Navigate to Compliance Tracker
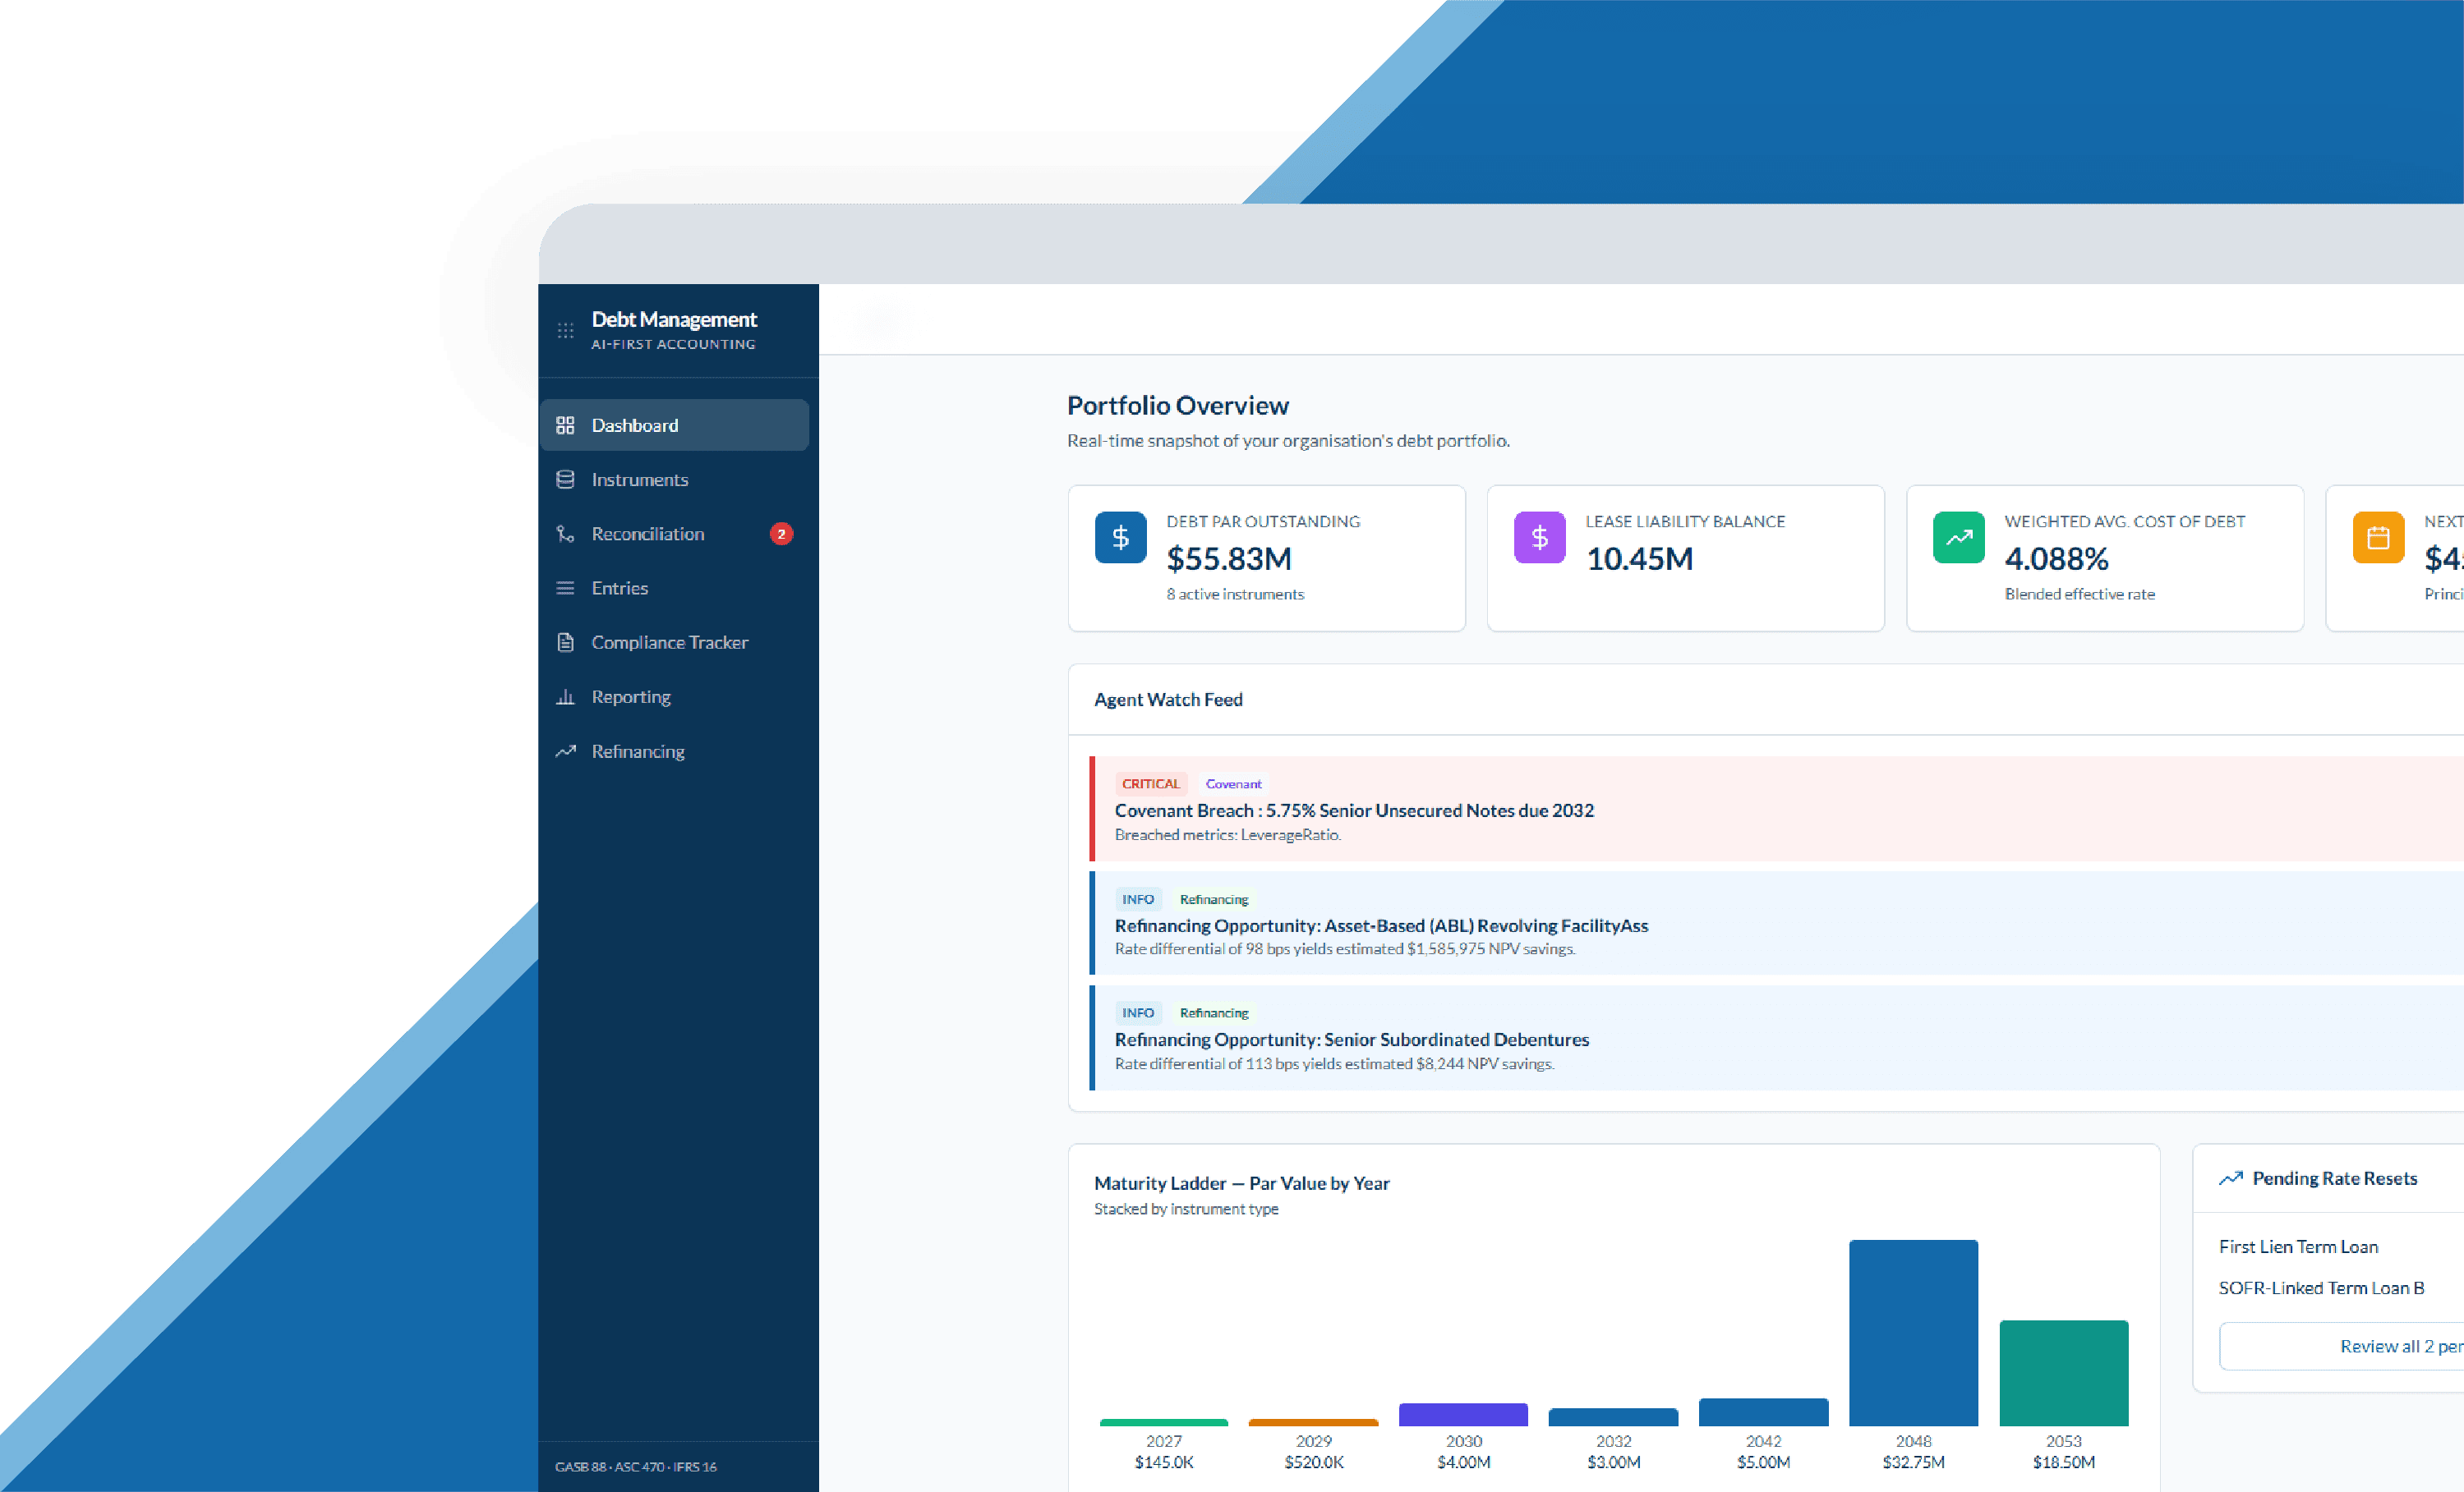The height and width of the screenshot is (1492, 2464). tap(674, 643)
